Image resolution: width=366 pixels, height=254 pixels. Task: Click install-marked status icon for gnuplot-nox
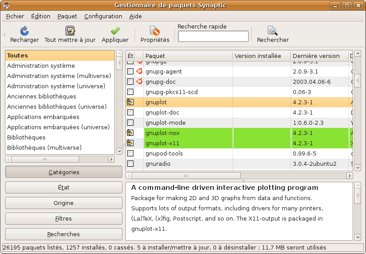pos(130,133)
